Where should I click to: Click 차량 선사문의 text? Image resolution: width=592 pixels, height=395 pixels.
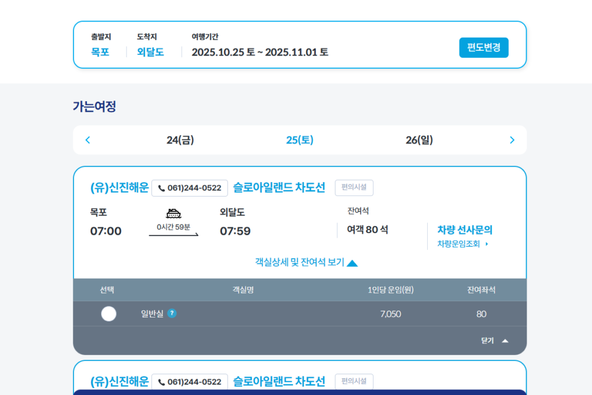(465, 230)
